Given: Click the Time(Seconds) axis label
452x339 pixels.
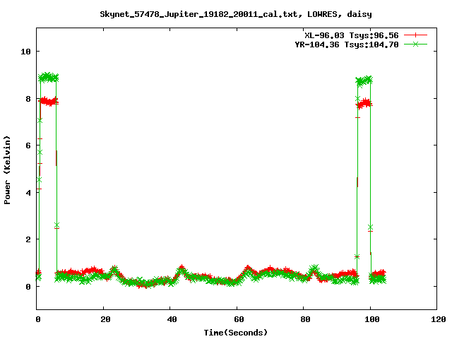Looking at the screenshot, I should pyautogui.click(x=235, y=333).
